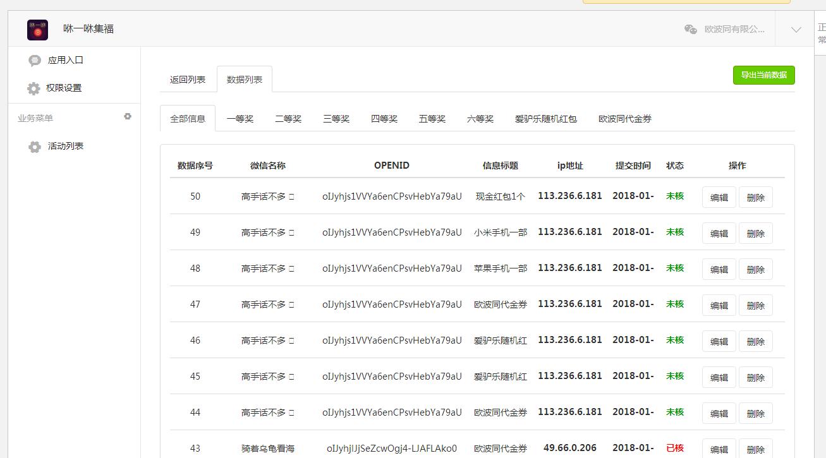Screen dimensions: 826x458
Task: Click 编辑 for data row 48
Action: 719,269
